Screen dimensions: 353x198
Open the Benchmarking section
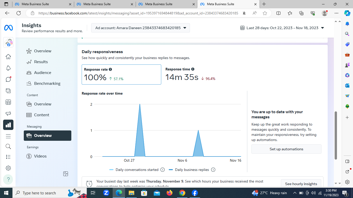point(47,84)
